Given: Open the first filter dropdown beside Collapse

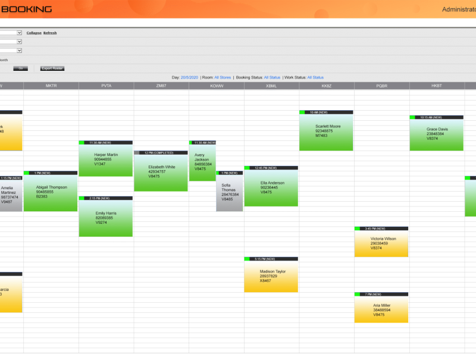Looking at the screenshot, I should pyautogui.click(x=11, y=33).
